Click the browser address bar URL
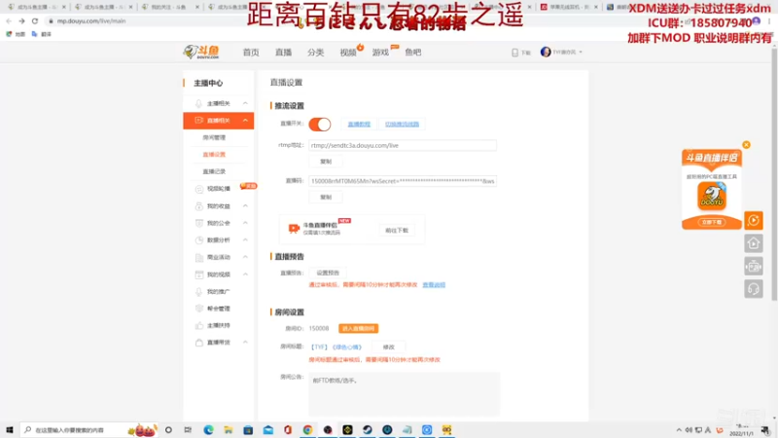 point(91,20)
